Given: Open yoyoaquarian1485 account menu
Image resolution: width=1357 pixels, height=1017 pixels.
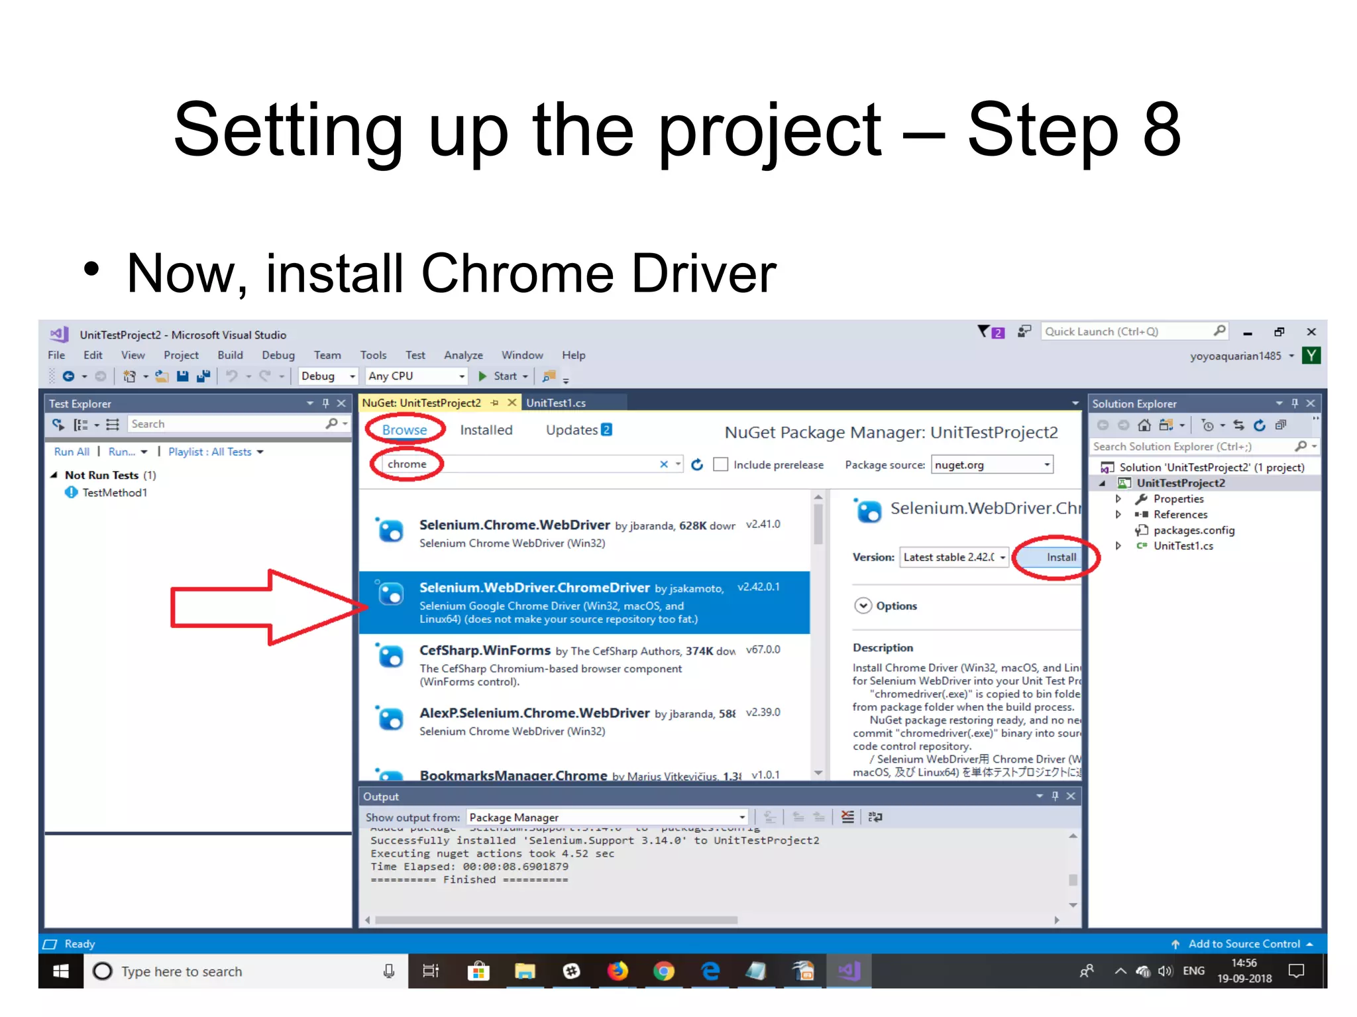Looking at the screenshot, I should coord(1241,356).
